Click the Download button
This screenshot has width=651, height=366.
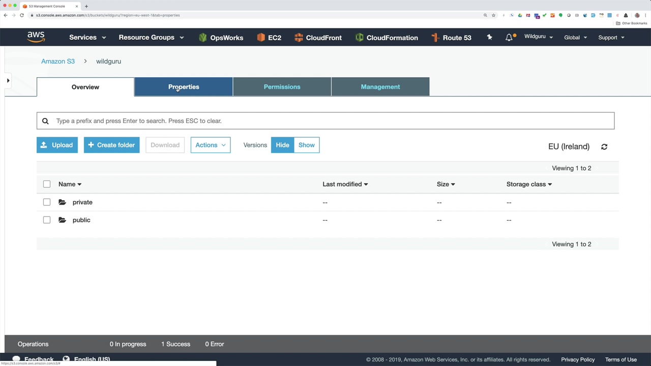[165, 145]
